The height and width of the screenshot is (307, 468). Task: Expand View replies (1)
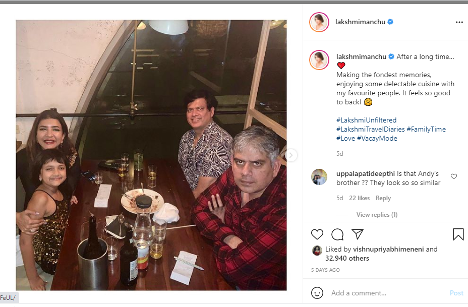(x=377, y=215)
